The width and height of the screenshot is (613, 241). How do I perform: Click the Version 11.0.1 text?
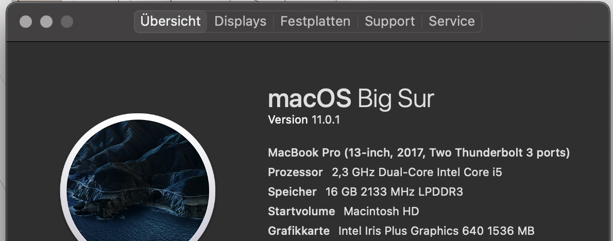click(304, 120)
